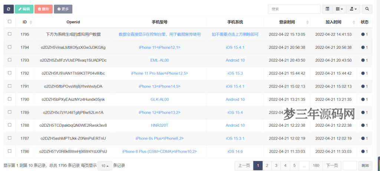Sort by 登录时间 column header
This screenshot has width=380, height=171.
(287, 22)
